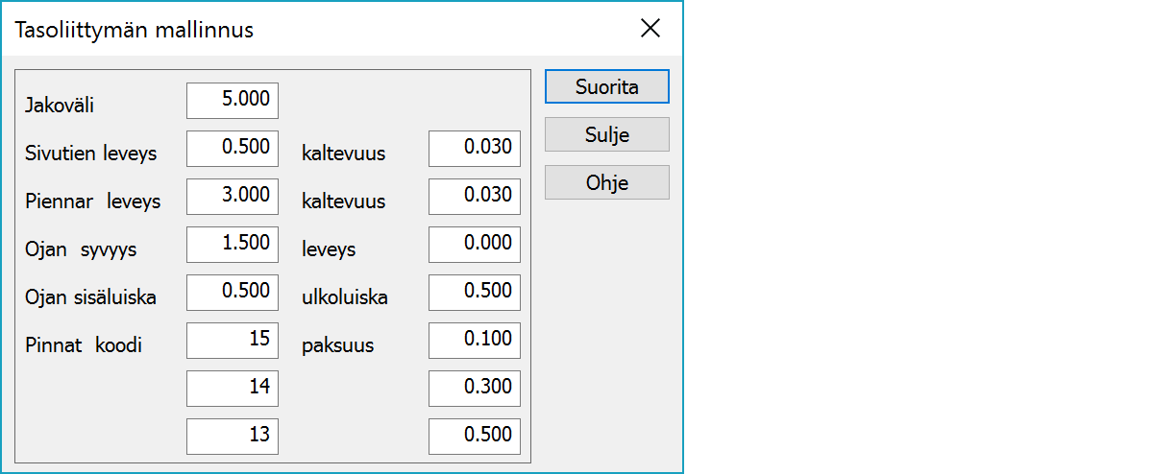Open help with the Ohje button
1153x474 pixels.
click(x=606, y=182)
